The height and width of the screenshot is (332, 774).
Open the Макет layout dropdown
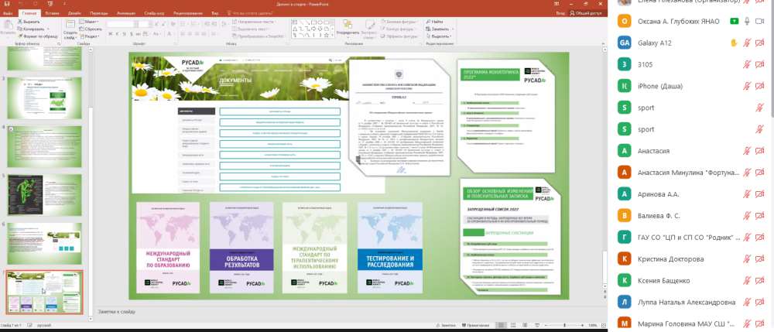[89, 22]
